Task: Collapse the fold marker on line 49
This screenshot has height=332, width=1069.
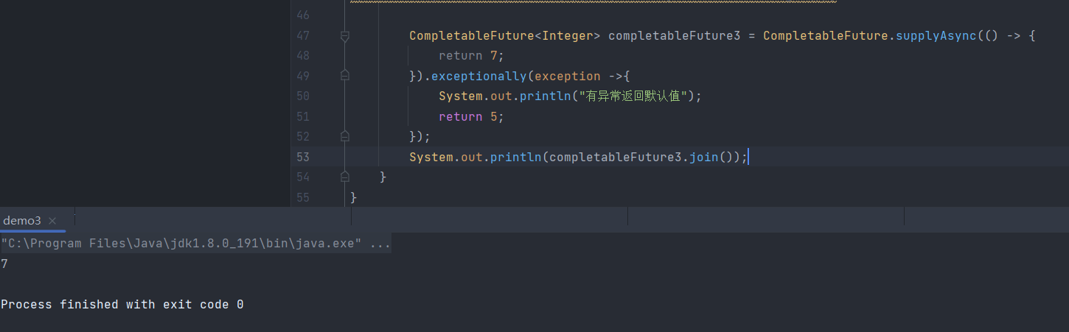Action: tap(344, 76)
